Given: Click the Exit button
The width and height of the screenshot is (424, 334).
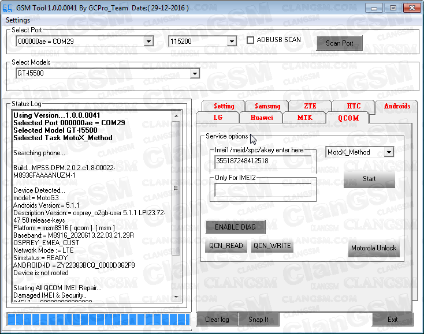Looking at the screenshot, I should click(x=392, y=320).
